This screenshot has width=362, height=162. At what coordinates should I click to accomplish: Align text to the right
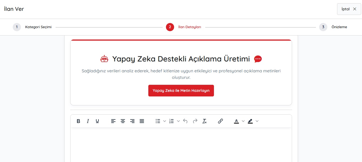tap(132, 121)
